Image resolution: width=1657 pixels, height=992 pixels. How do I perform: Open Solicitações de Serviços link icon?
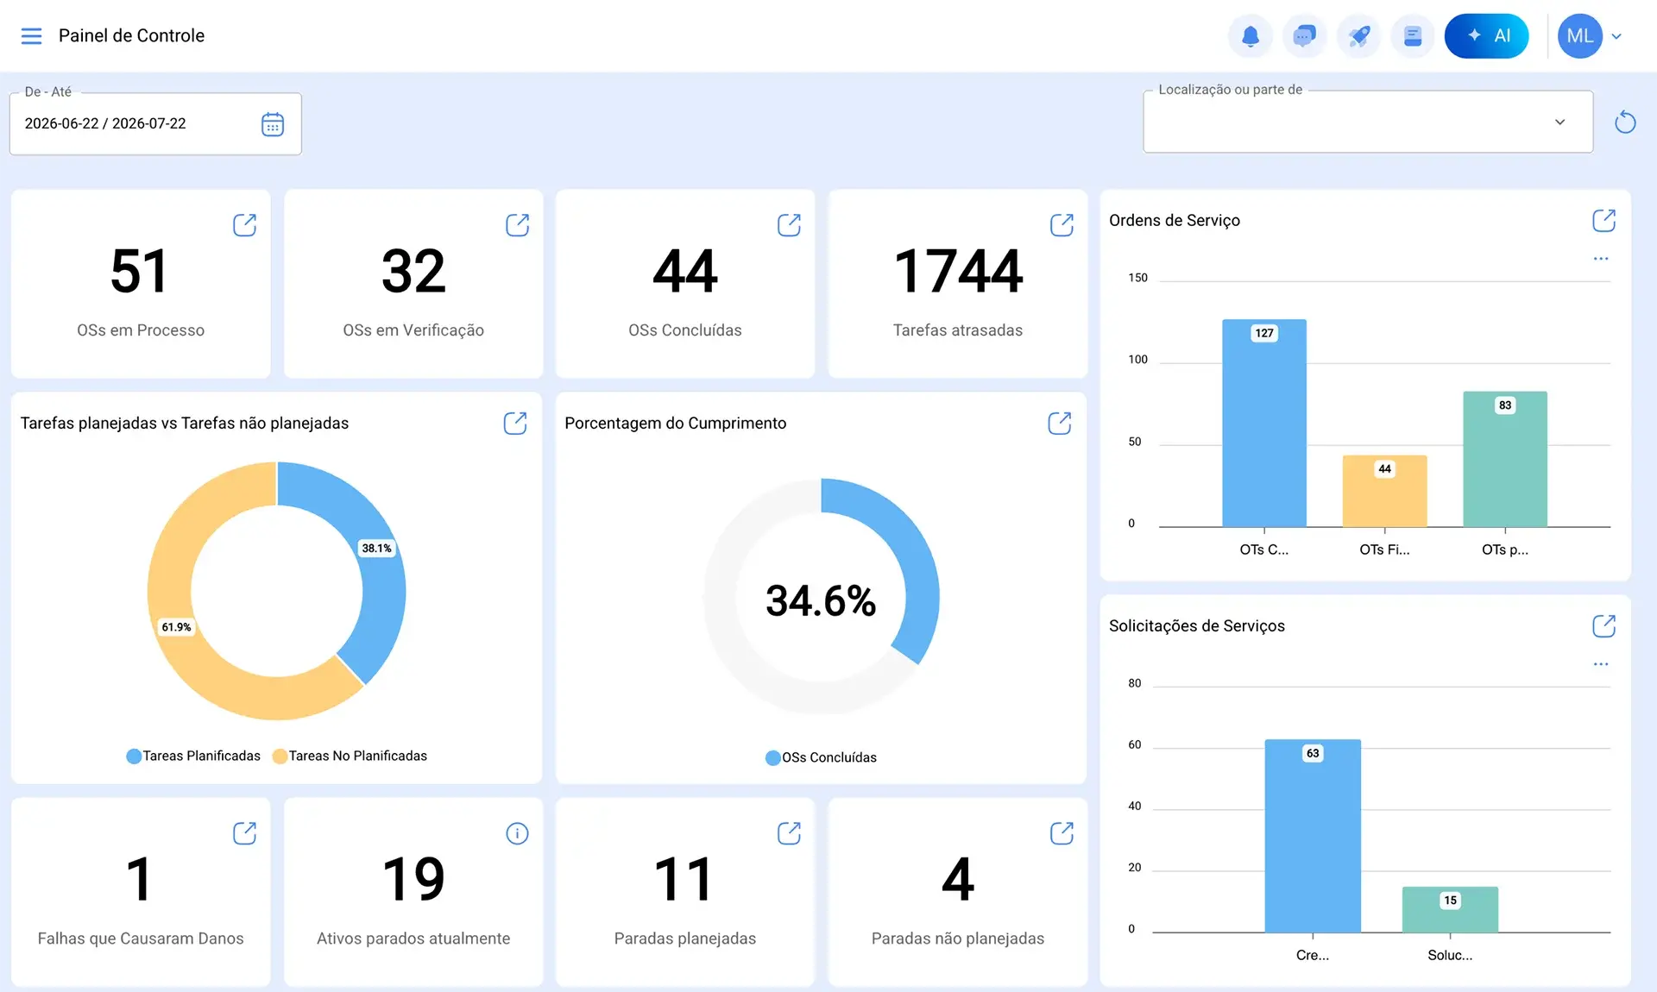click(1603, 625)
